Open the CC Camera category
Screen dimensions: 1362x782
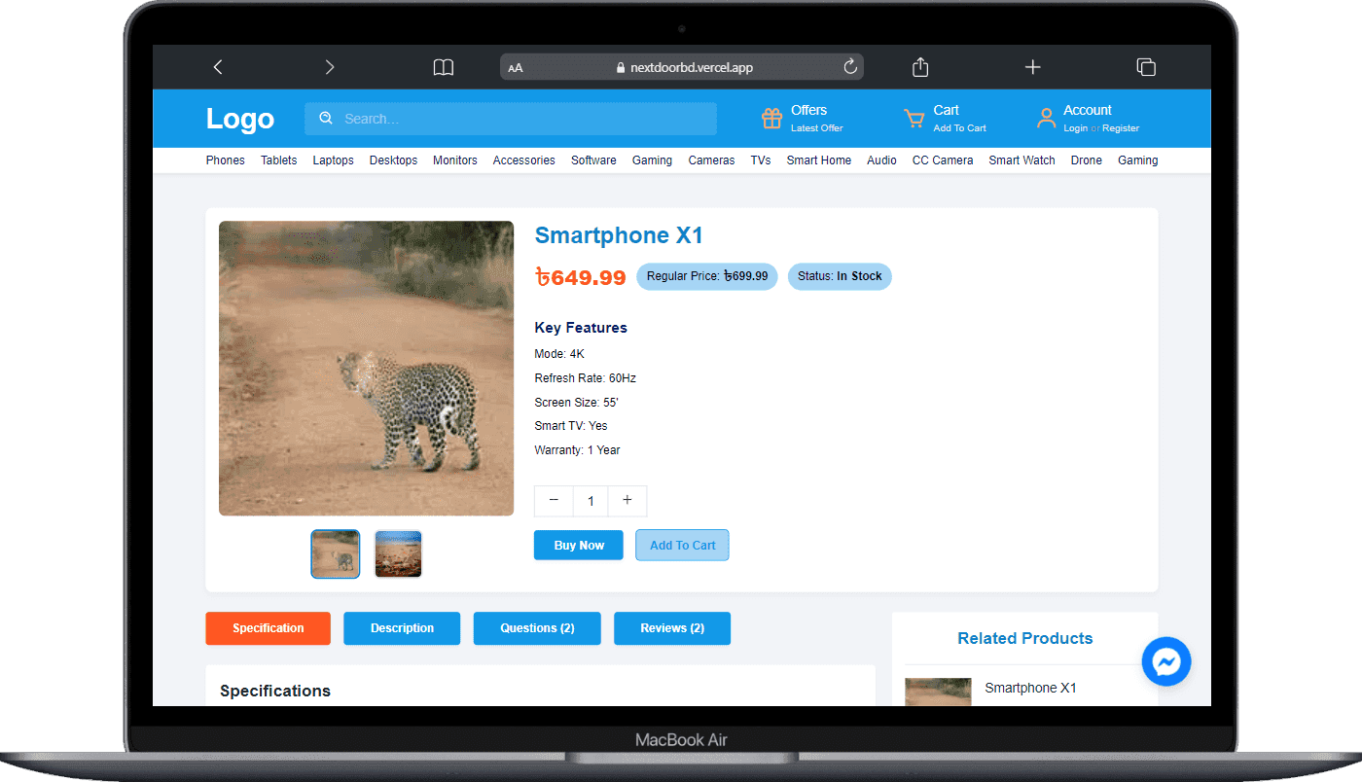pyautogui.click(x=943, y=160)
